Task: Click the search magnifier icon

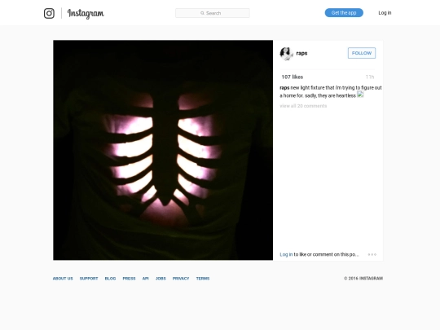Action: pyautogui.click(x=202, y=13)
